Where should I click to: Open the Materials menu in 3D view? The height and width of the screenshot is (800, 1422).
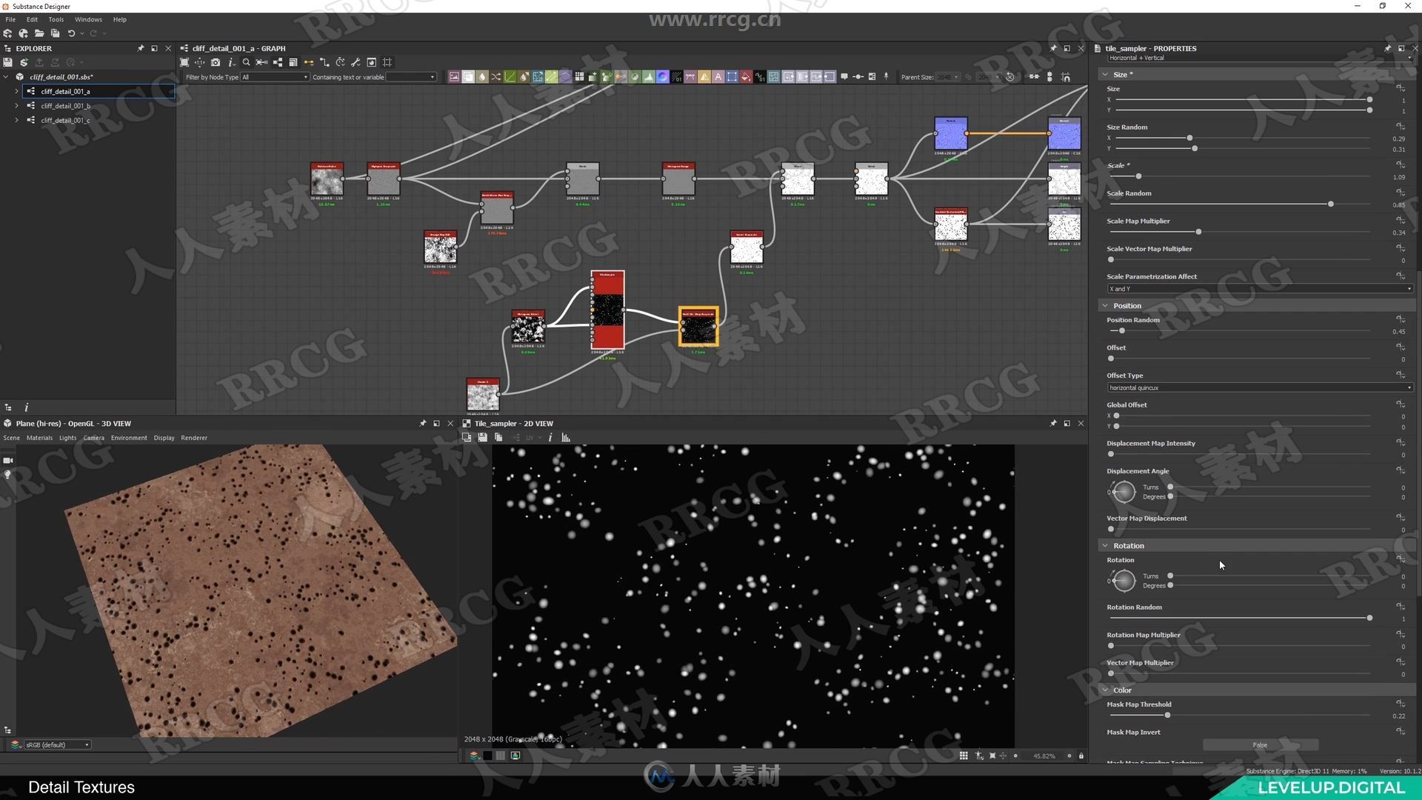(x=40, y=438)
